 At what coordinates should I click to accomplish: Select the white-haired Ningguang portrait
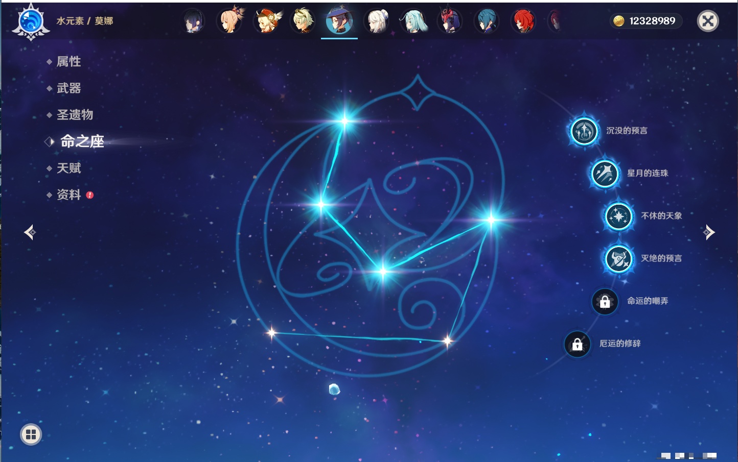377,21
